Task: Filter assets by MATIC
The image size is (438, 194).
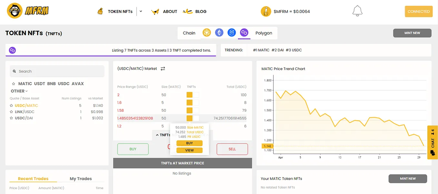Action: click(x=25, y=84)
